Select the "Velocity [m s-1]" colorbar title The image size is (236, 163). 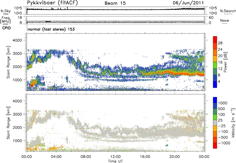click(233, 123)
